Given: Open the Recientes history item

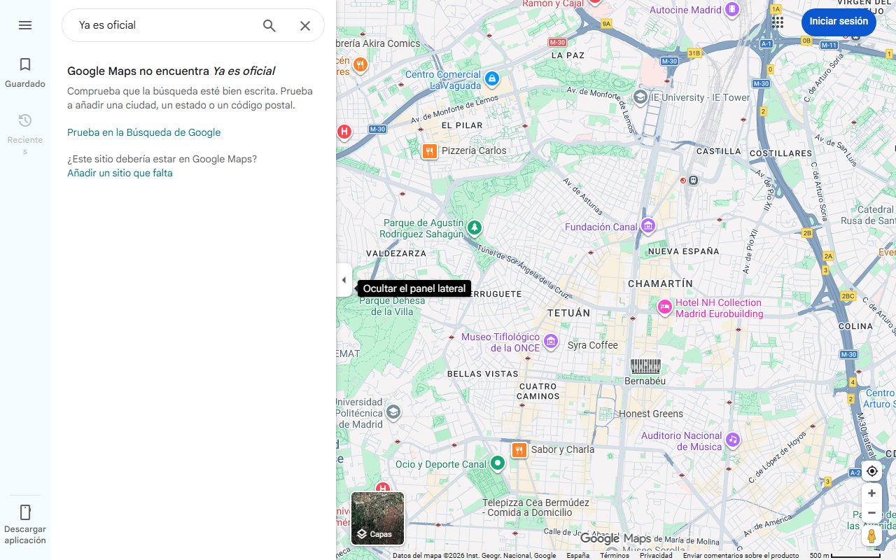Looking at the screenshot, I should pyautogui.click(x=25, y=133).
